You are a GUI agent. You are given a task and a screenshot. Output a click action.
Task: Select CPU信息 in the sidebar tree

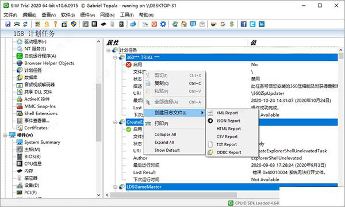[x=33, y=164]
